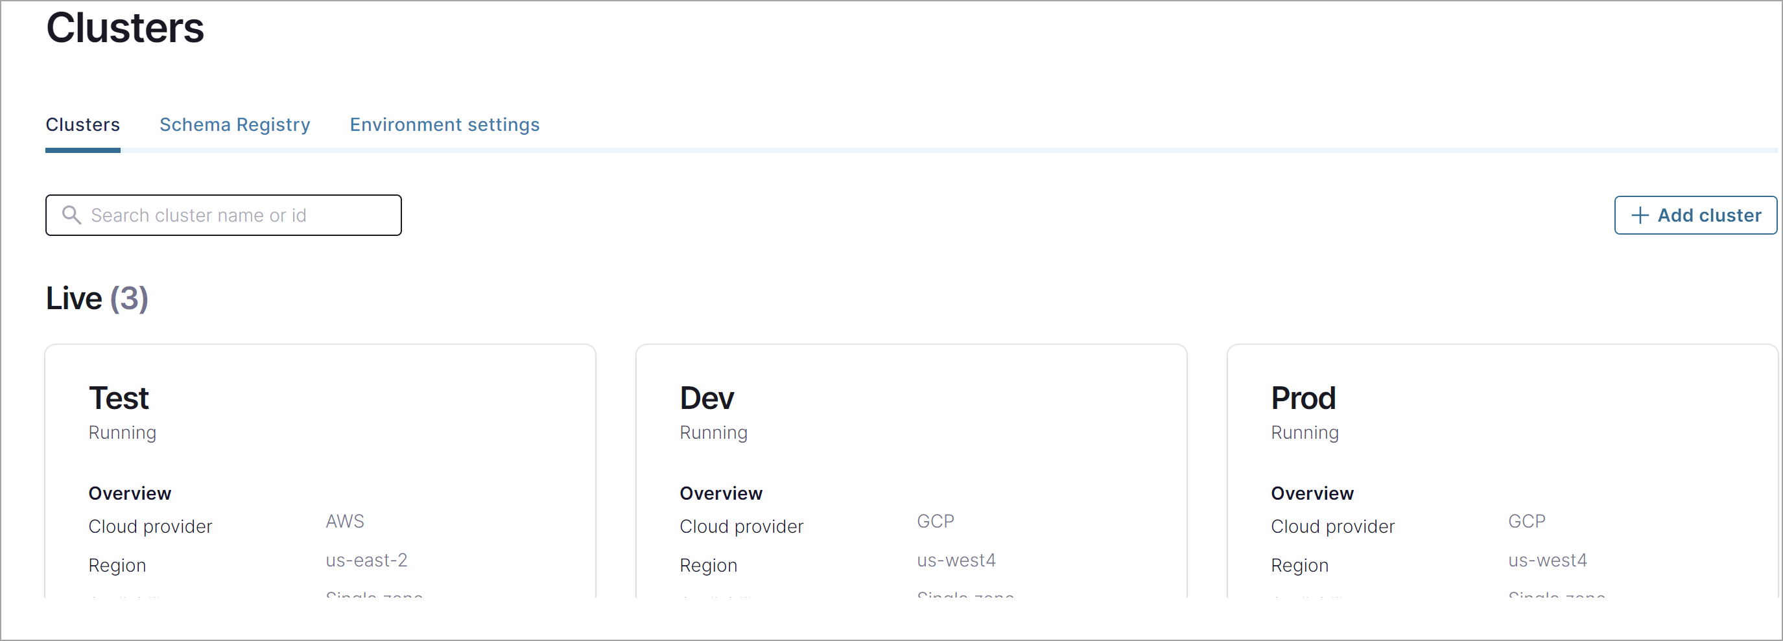Click the Overview heading in Prod card
Image resolution: width=1783 pixels, height=641 pixels.
(1312, 493)
